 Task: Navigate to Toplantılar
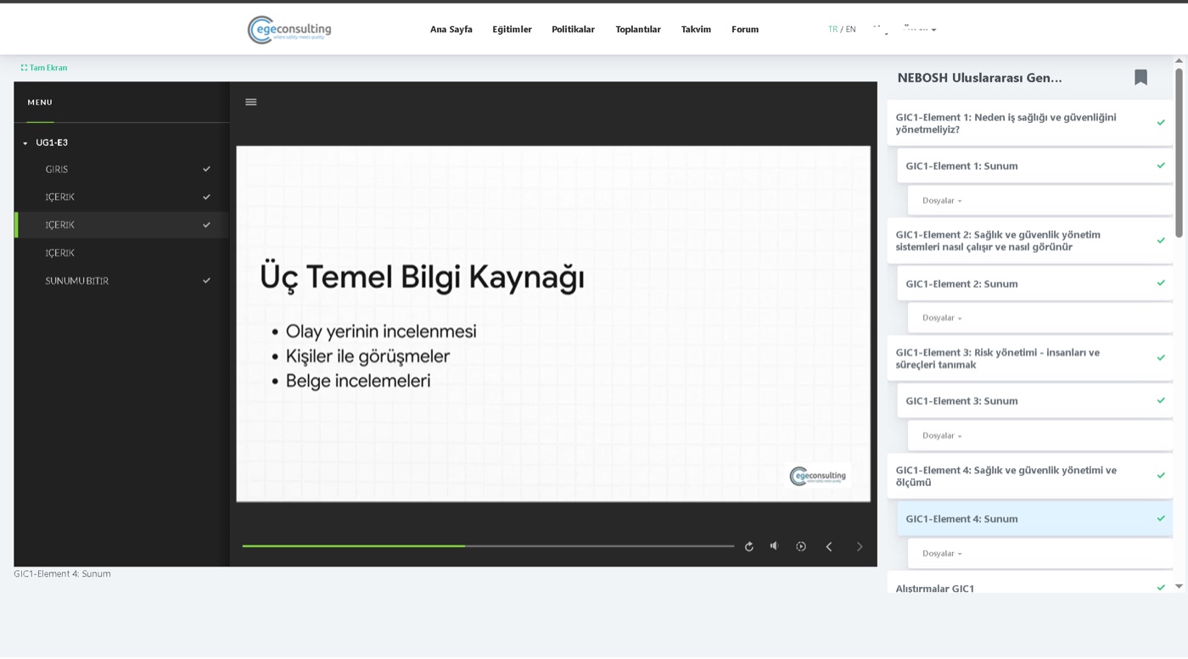pos(638,30)
